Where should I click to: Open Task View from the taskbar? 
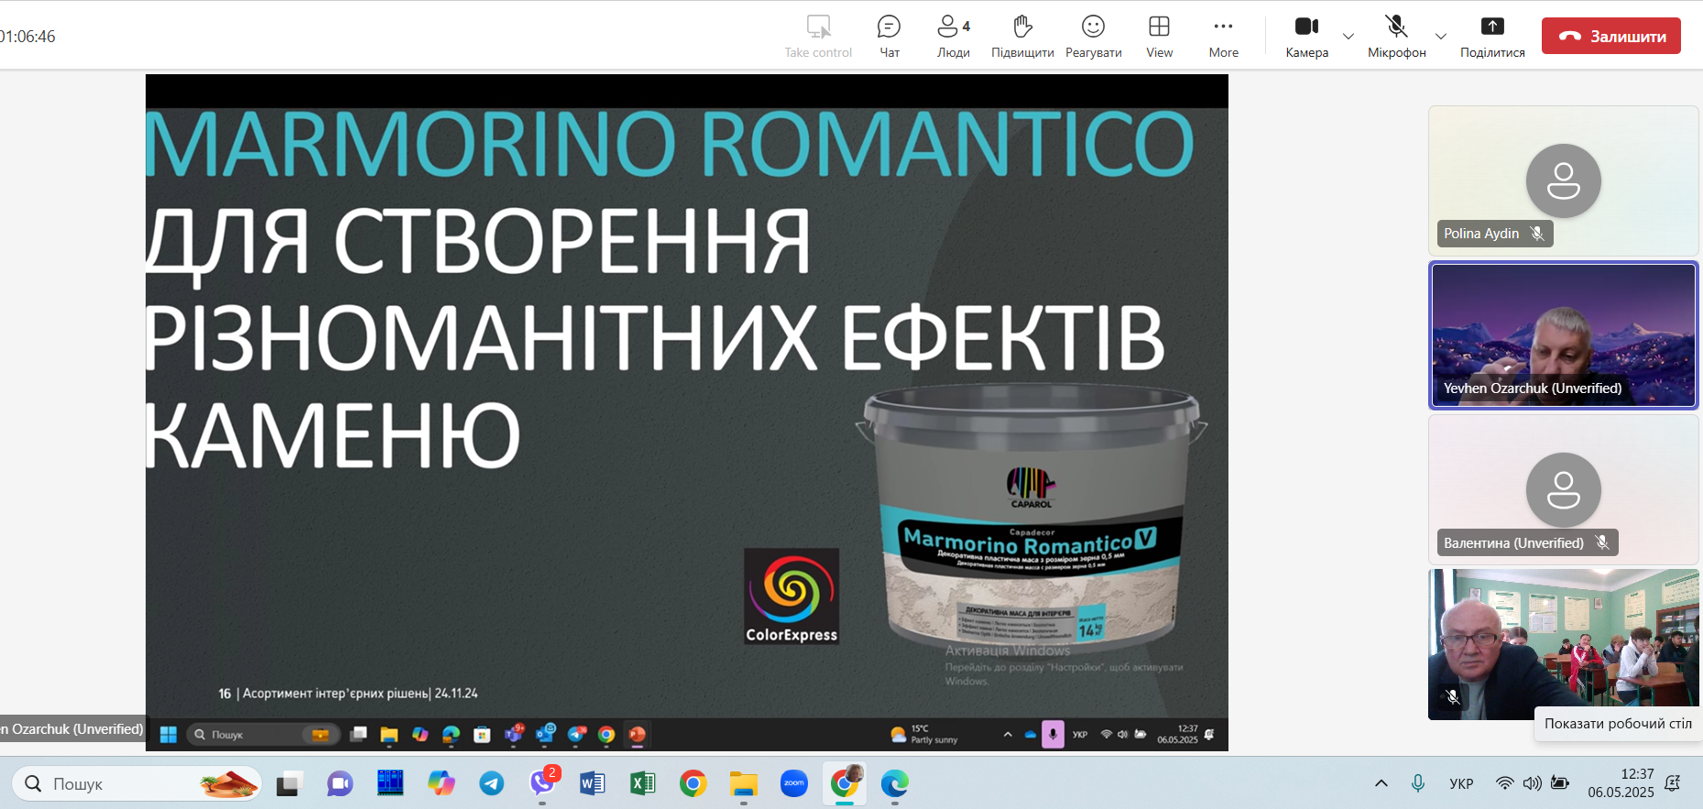click(289, 783)
